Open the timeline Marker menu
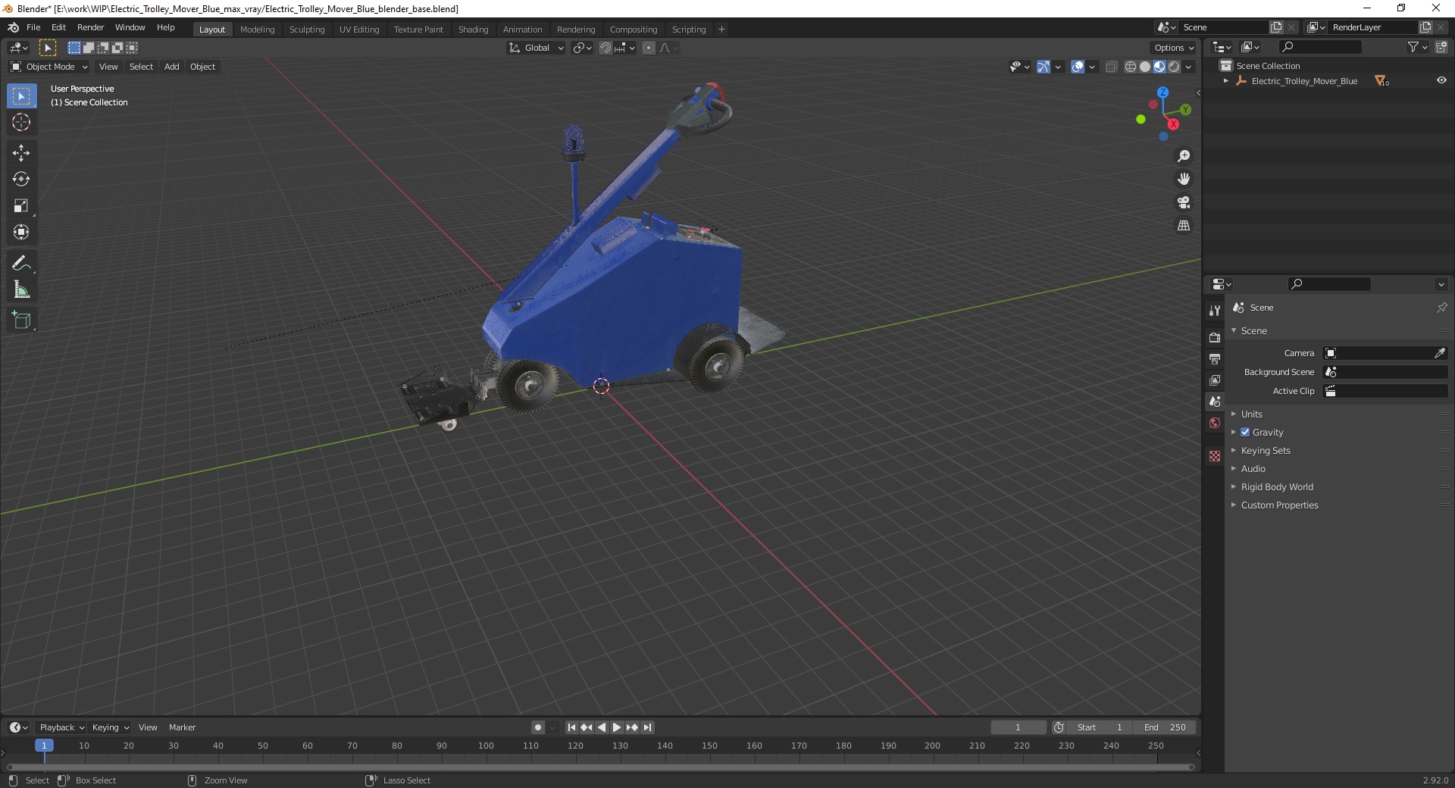The width and height of the screenshot is (1455, 788). tap(182, 727)
